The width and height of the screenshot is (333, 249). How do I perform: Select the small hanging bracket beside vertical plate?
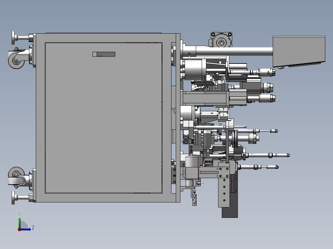pos(194,198)
